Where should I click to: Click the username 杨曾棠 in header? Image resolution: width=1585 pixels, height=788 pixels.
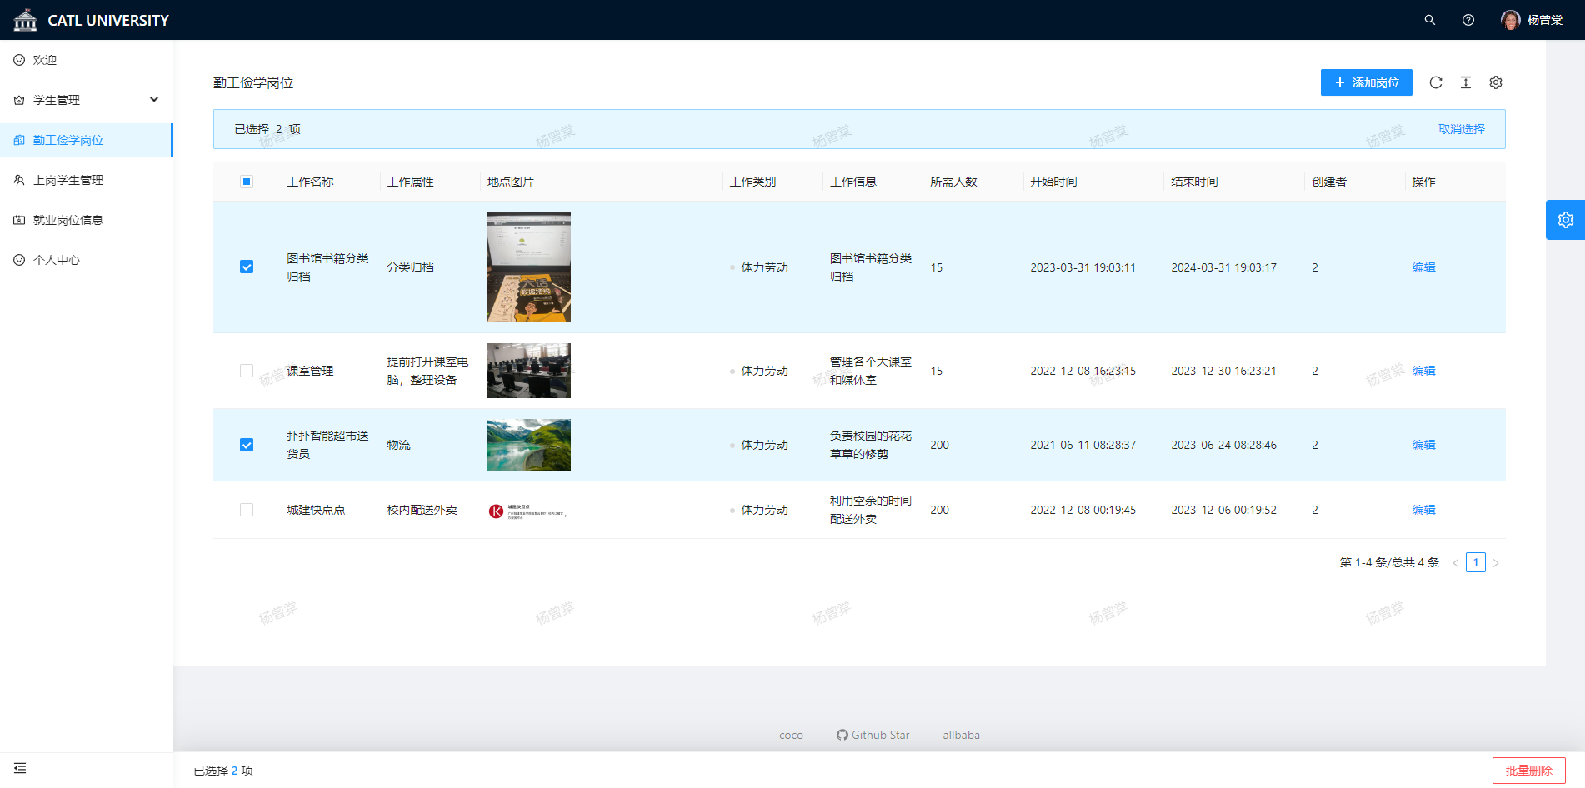[x=1545, y=20]
